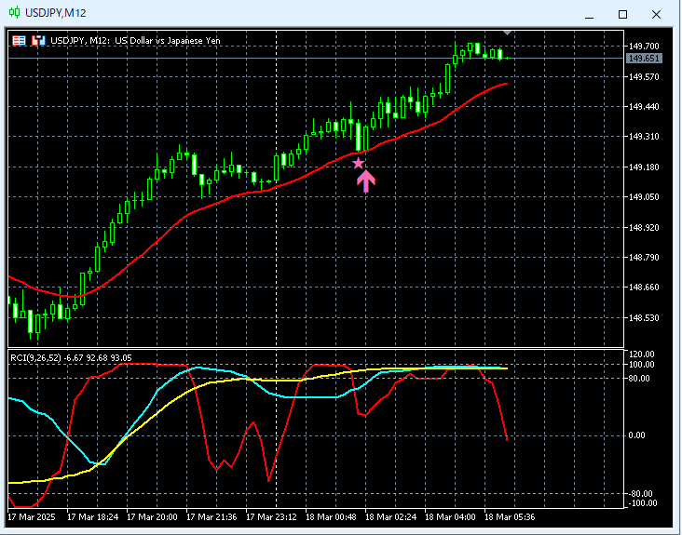Click the 18 Mar 02:24 time label

point(390,517)
